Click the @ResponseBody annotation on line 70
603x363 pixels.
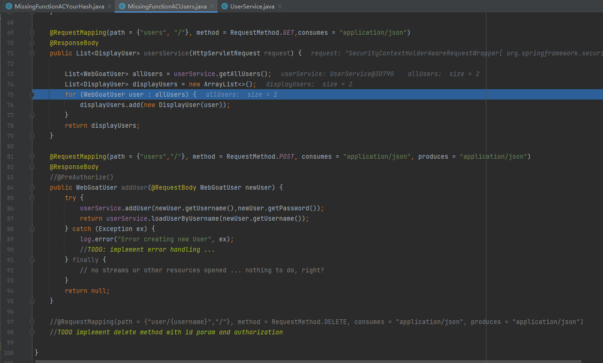click(x=74, y=43)
